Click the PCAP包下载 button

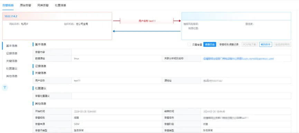[x=250, y=45]
